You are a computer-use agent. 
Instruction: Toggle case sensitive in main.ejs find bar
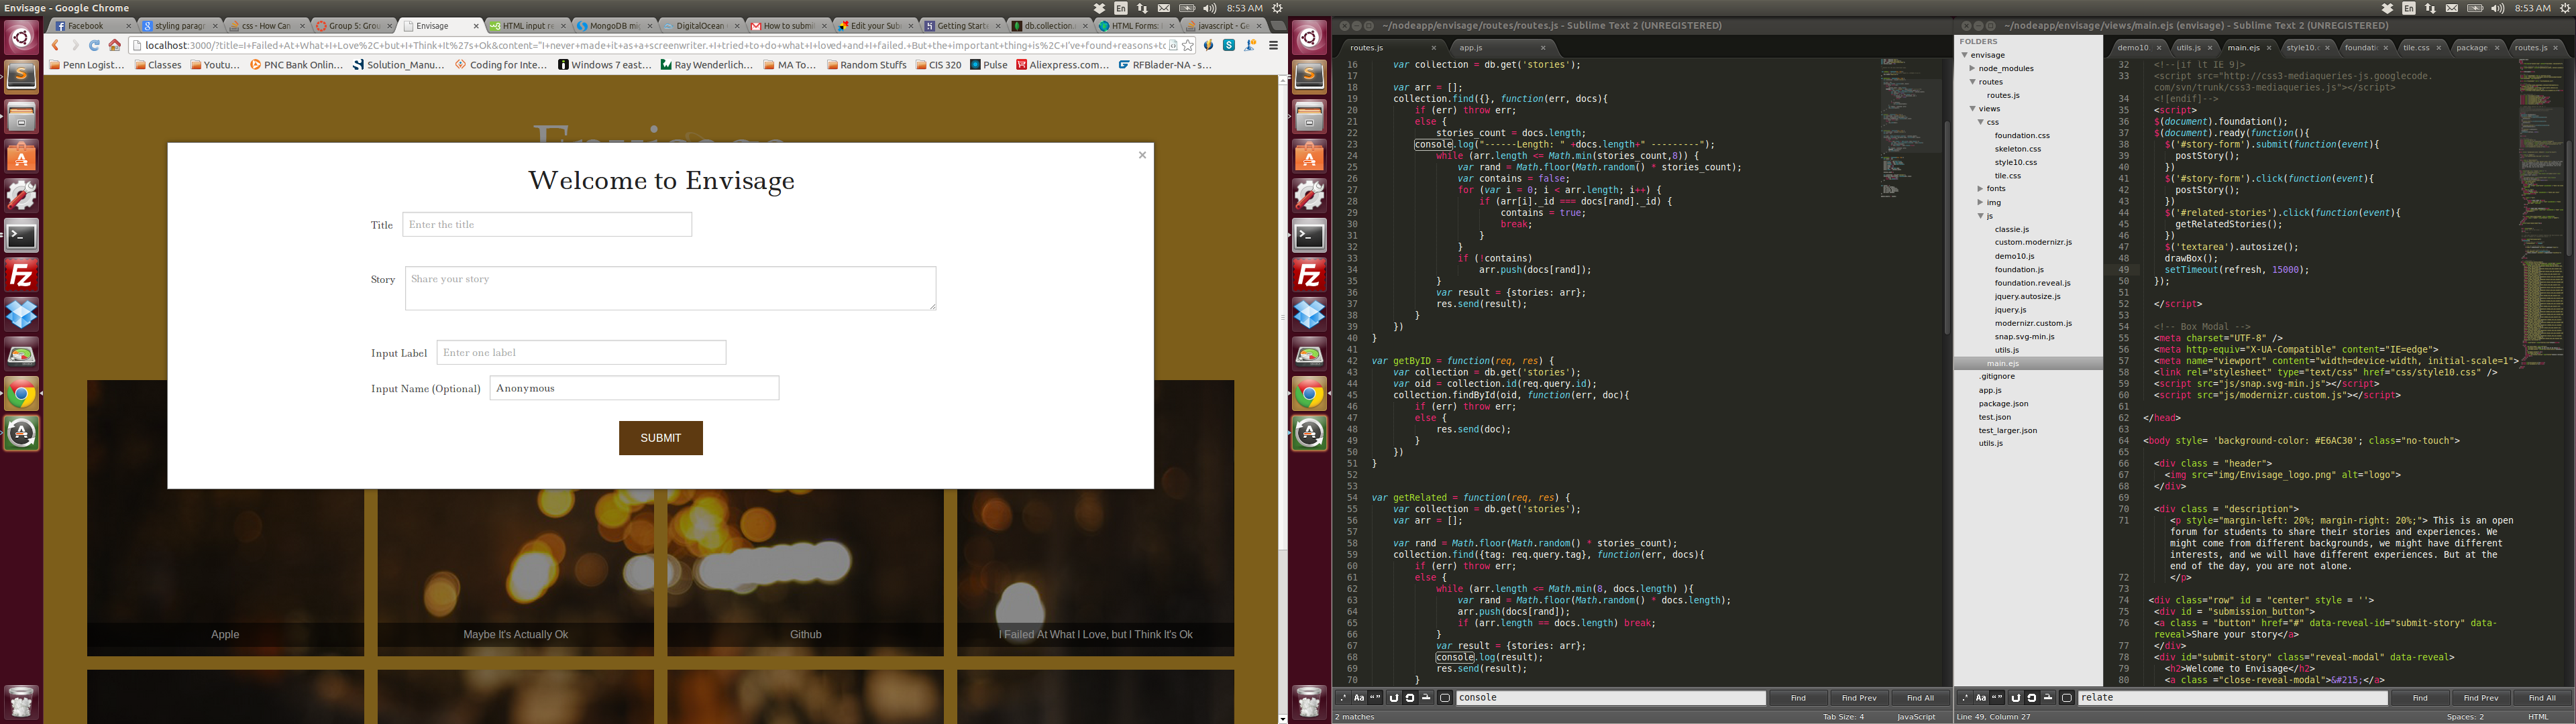pyautogui.click(x=1981, y=698)
